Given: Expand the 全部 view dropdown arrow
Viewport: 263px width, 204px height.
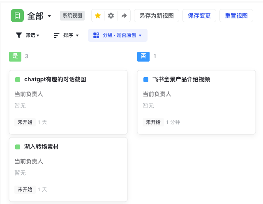Looking at the screenshot, I should click(x=50, y=16).
